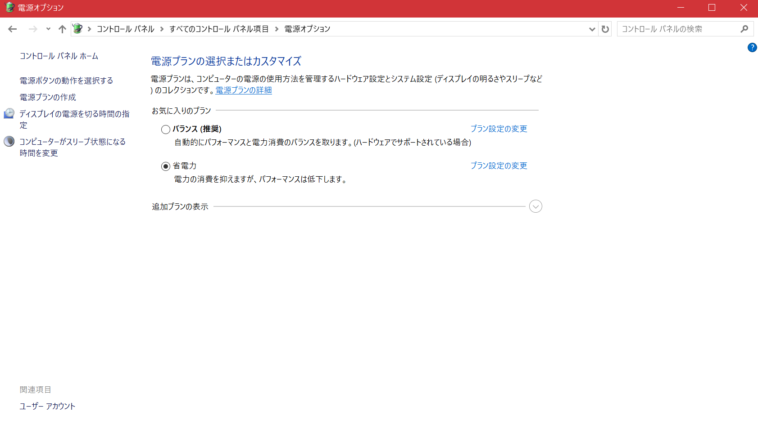
Task: Click the display timer icon in sidebar
Action: 9,113
